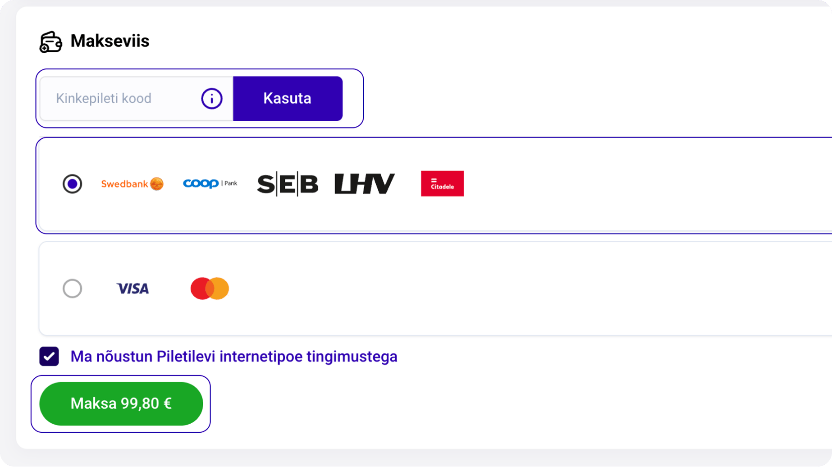Viewport: 832px width, 467px height.
Task: Click the gift code info icon
Action: (211, 98)
